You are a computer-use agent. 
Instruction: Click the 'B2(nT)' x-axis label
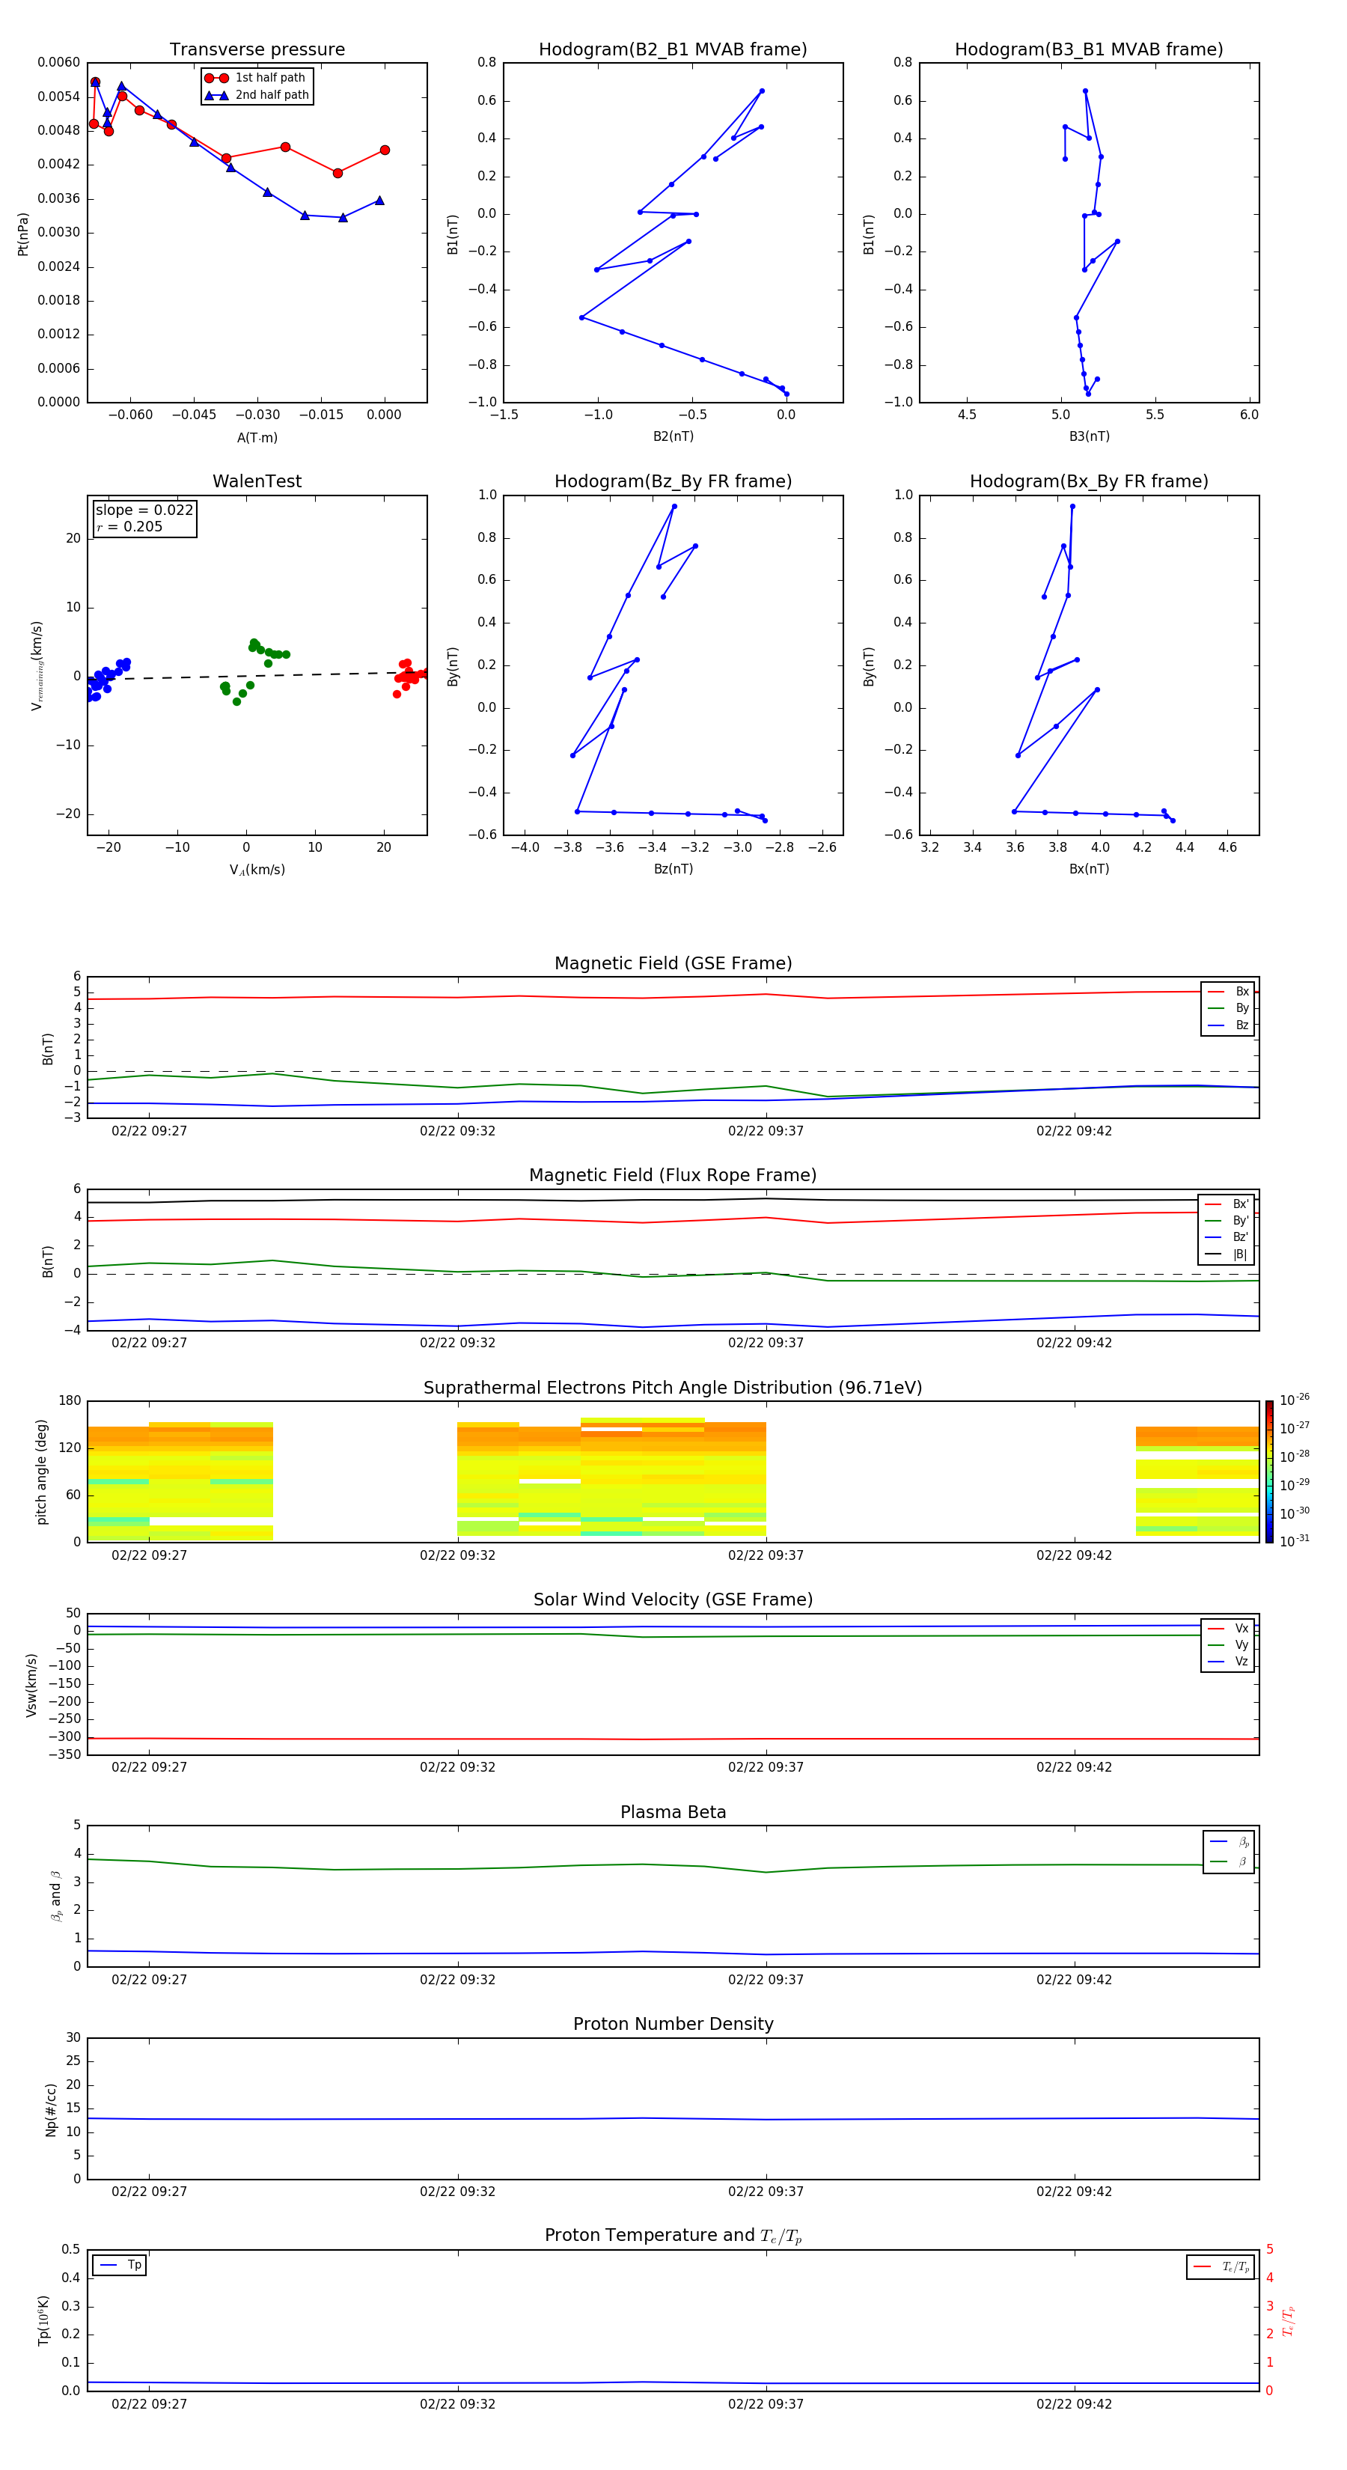point(673,436)
